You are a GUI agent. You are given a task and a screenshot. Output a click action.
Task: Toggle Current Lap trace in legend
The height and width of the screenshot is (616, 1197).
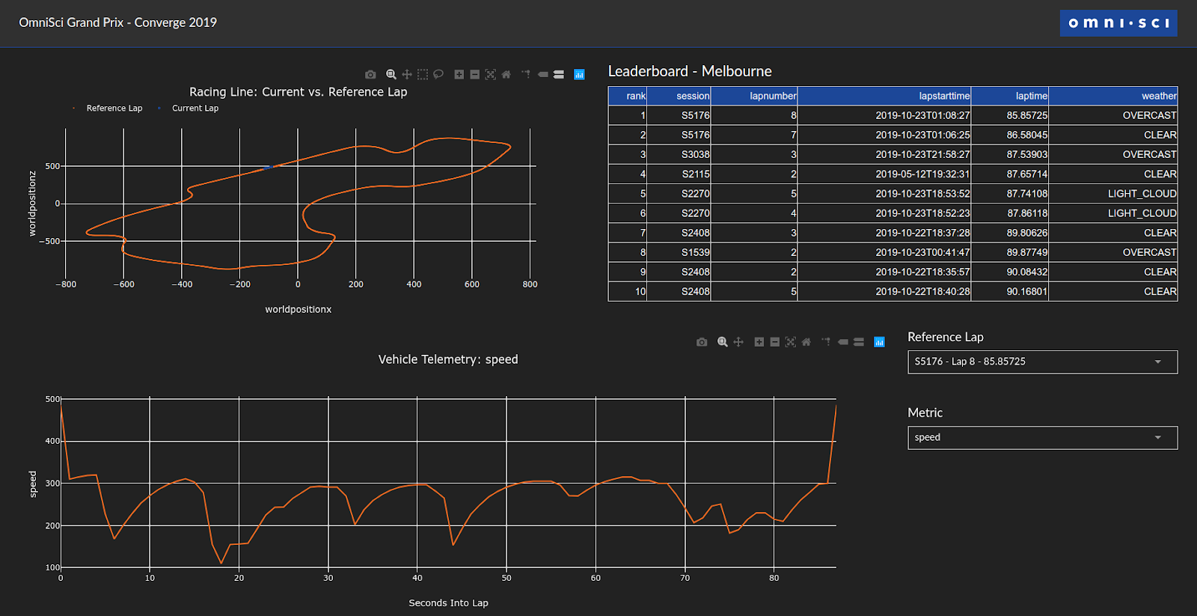tap(195, 109)
